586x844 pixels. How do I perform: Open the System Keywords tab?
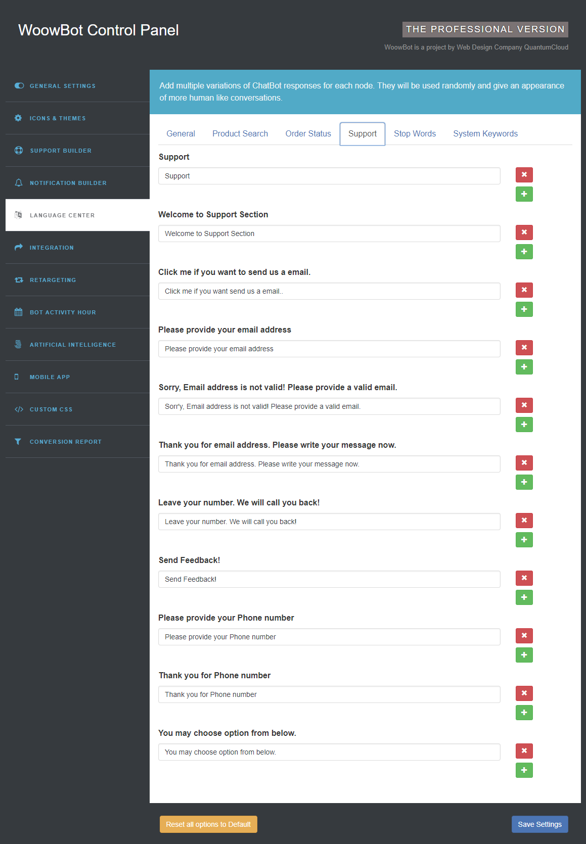pos(485,133)
